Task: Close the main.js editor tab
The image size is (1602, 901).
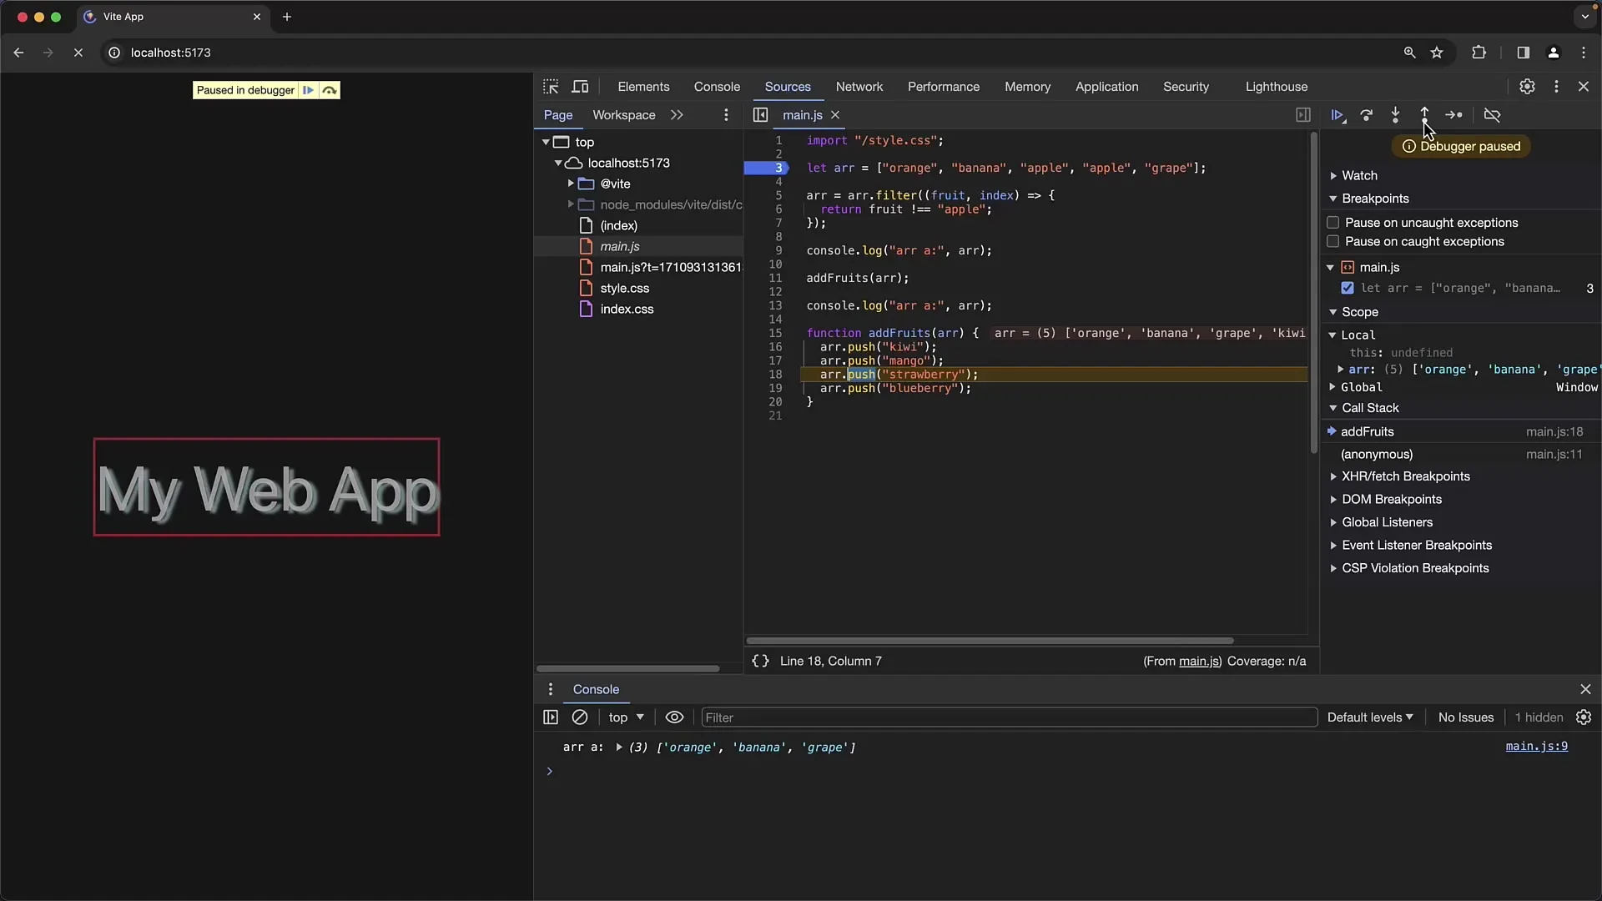Action: [835, 115]
